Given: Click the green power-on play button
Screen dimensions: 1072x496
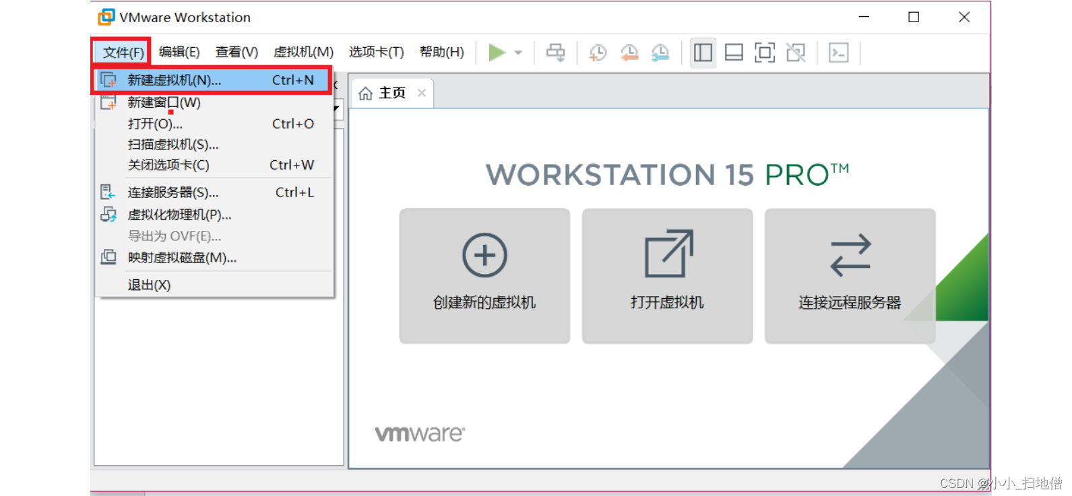Looking at the screenshot, I should click(x=497, y=52).
